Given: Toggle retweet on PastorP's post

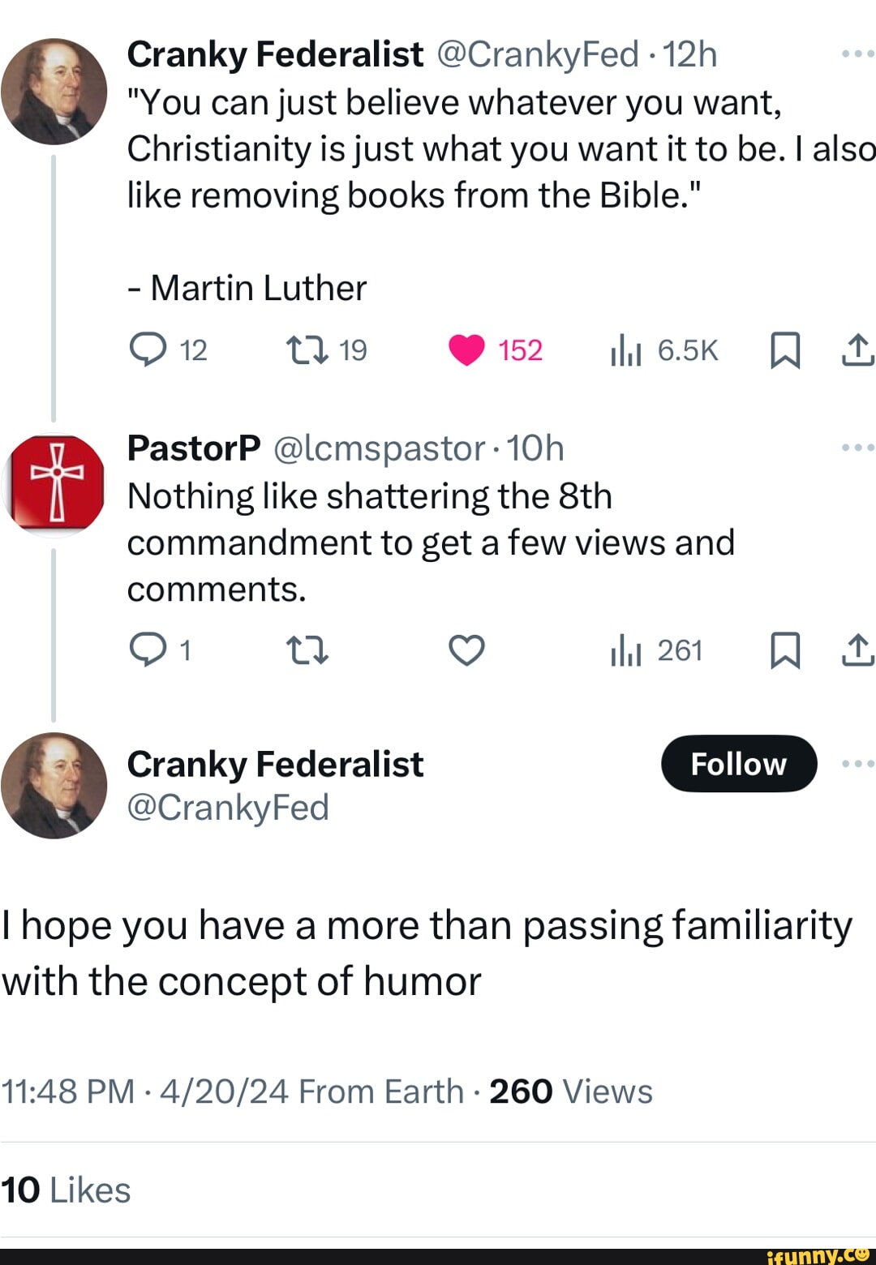Looking at the screenshot, I should coord(308,650).
